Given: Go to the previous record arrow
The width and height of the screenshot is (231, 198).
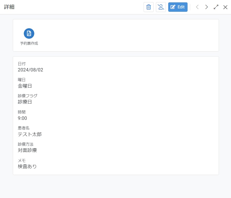Looking at the screenshot, I should click(198, 7).
